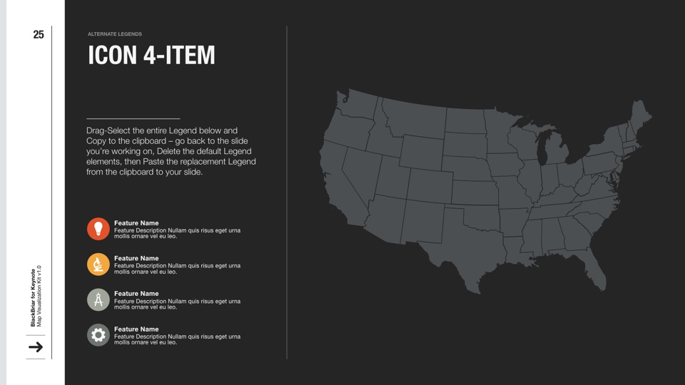Click Michigan's lower peninsula on the map
The width and height of the screenshot is (685, 385).
coord(554,153)
